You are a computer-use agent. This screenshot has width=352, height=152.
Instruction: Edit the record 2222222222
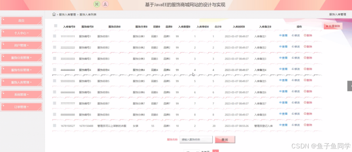point(295,47)
